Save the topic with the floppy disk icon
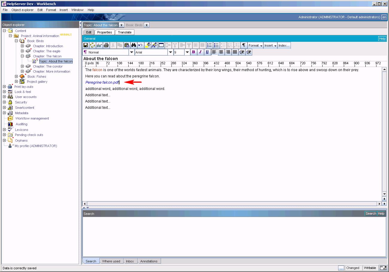This screenshot has width=389, height=272. (x=86, y=45)
